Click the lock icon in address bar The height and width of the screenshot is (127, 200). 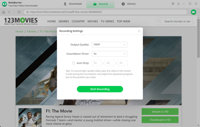point(27,12)
